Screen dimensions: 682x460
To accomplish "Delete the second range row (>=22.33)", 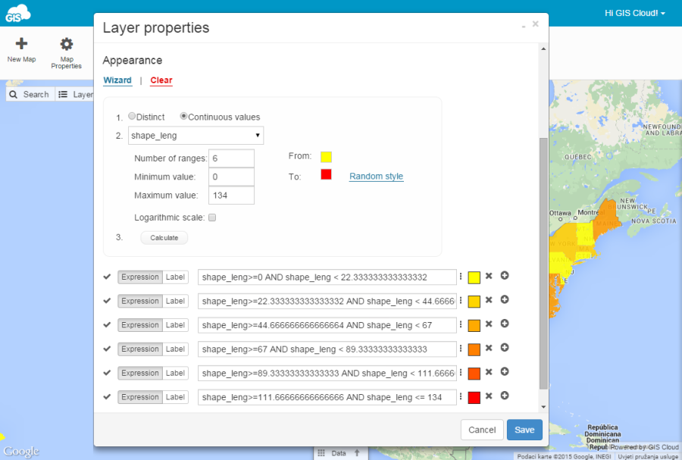I will 489,299.
